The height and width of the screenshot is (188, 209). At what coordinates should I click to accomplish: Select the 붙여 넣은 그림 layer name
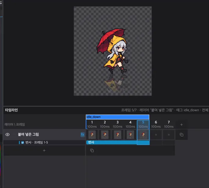(x=28, y=134)
